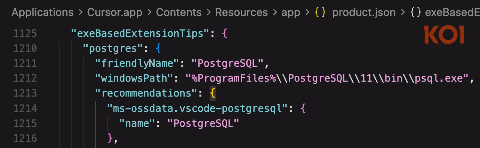Click highlighted opening brace after "recommendations"
The width and height of the screenshot is (480, 148).
(213, 93)
